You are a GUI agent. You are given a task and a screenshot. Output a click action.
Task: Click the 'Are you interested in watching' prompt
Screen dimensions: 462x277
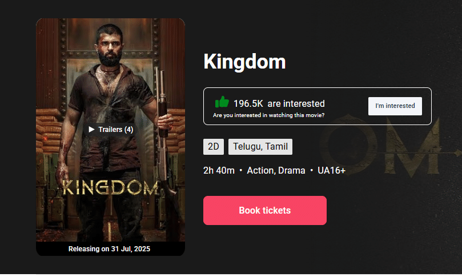pos(268,115)
